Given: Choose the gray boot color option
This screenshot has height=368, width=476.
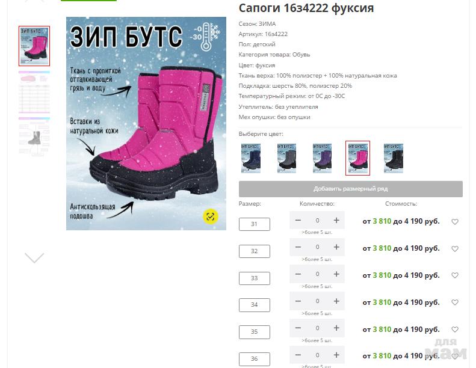Looking at the screenshot, I should (286, 158).
